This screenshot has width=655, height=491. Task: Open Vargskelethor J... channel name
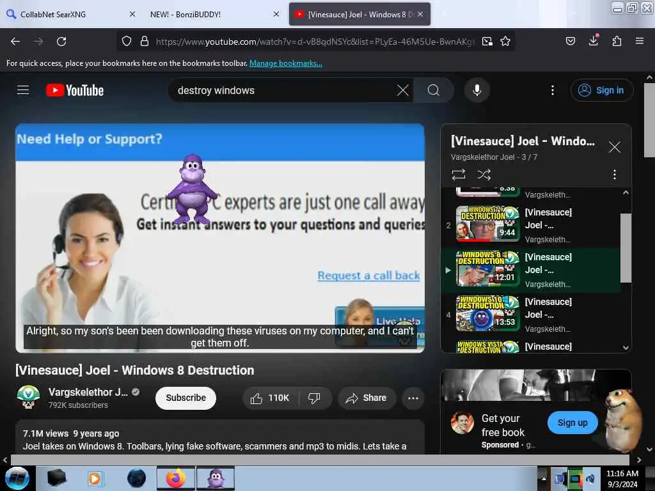point(88,392)
